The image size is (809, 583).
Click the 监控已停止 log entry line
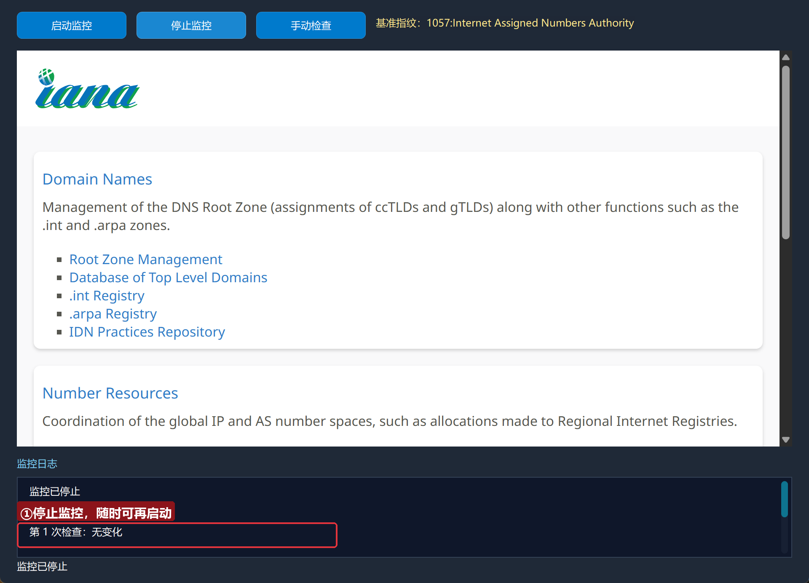(x=55, y=492)
